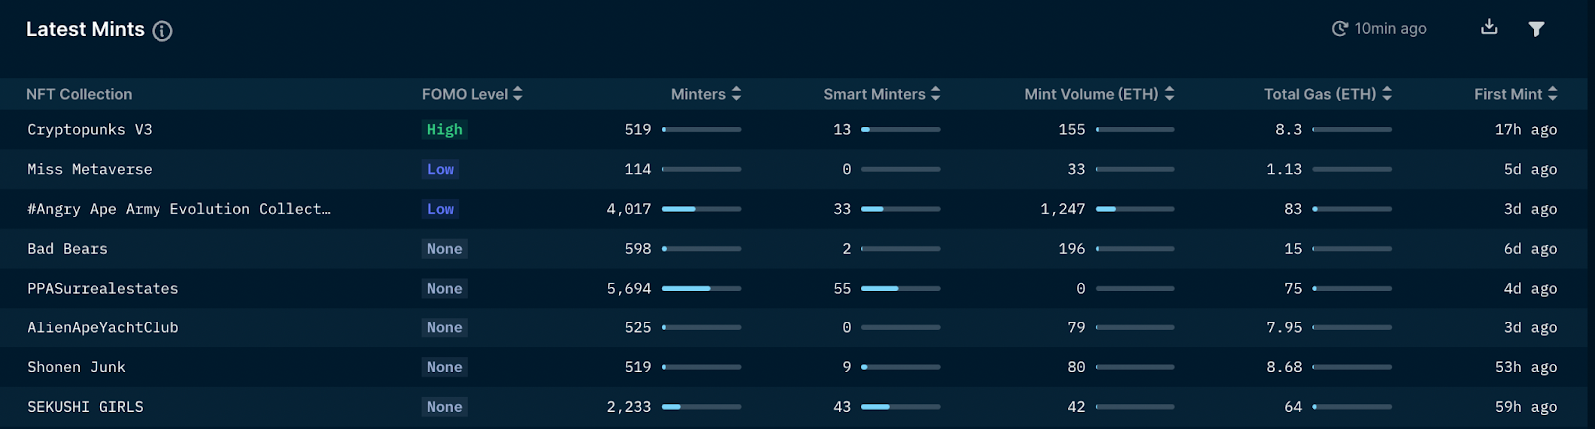This screenshot has height=429, width=1595.
Task: Click the refresh clock icon near 10min ago
Action: tap(1340, 29)
